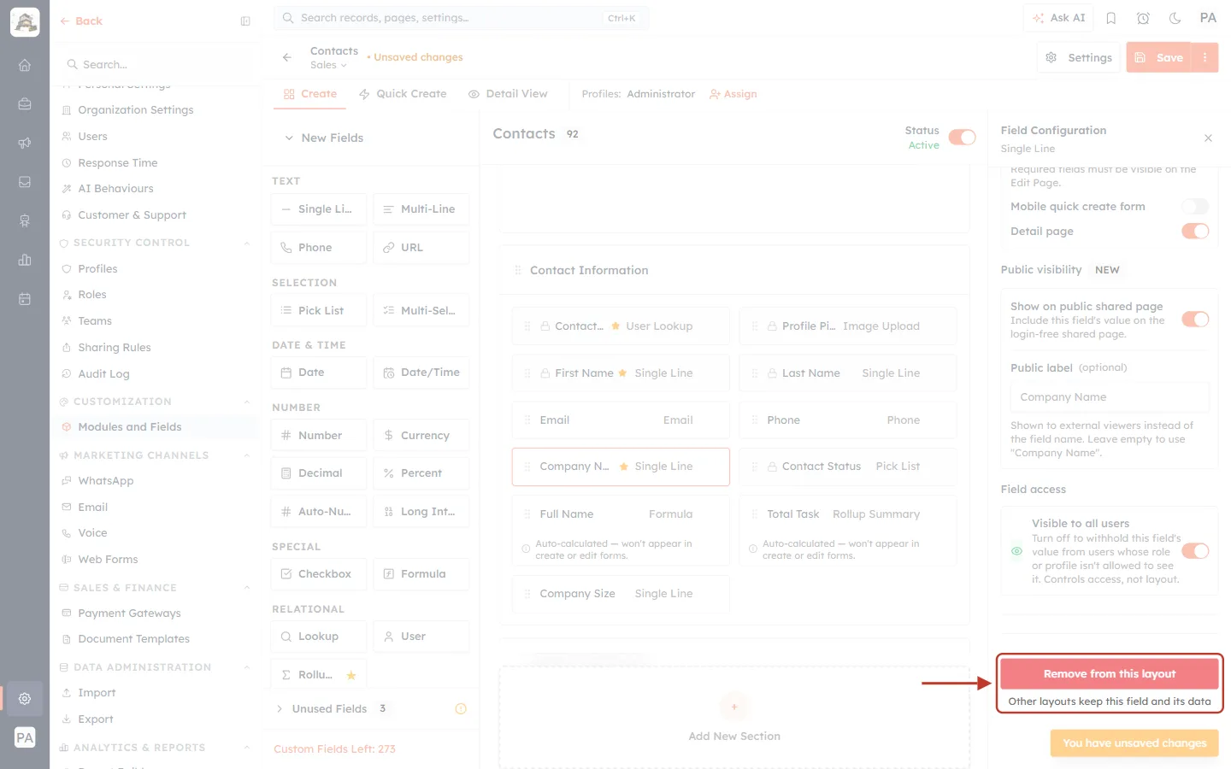Select the Company Name field card
The height and width of the screenshot is (769, 1231).
coord(621,467)
